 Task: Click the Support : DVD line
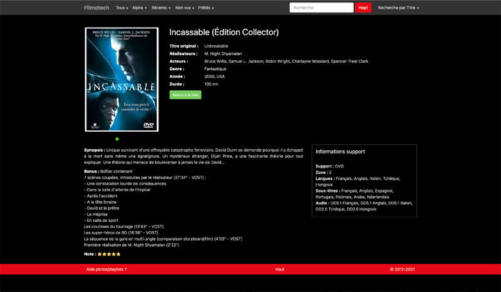tap(330, 166)
